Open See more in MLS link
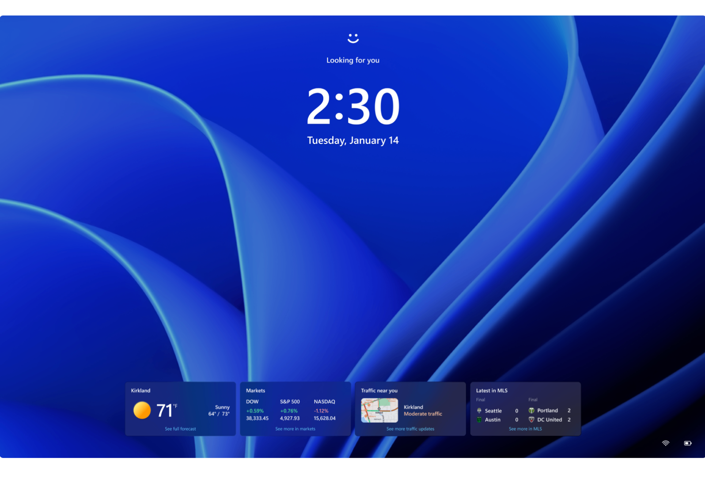The height and width of the screenshot is (477, 705). [x=525, y=429]
